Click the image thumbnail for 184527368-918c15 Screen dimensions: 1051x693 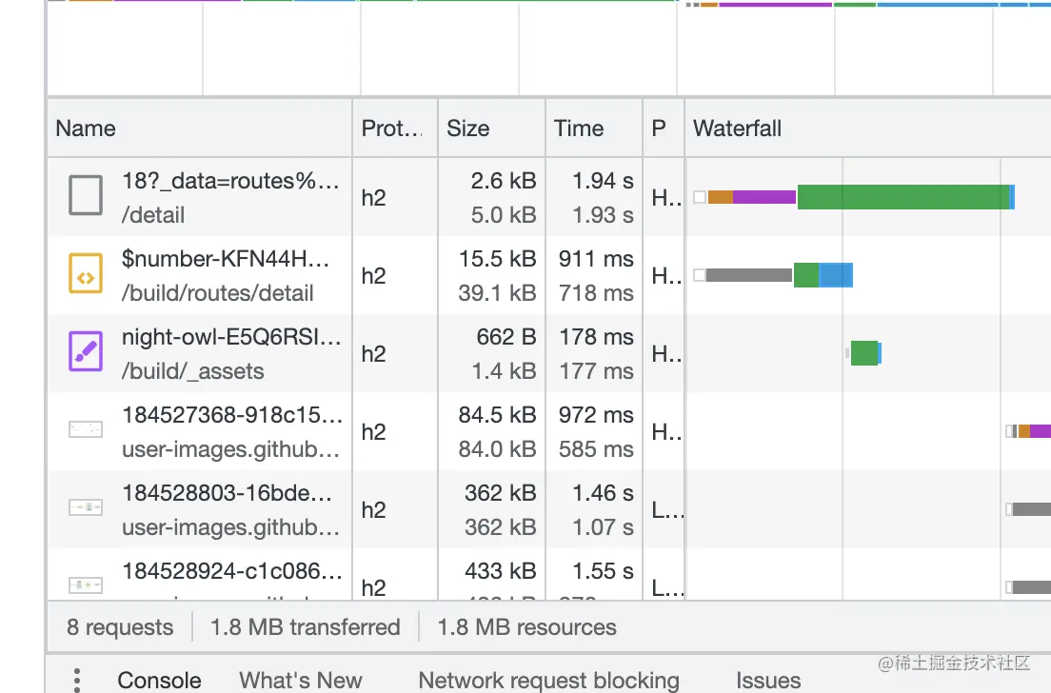pyautogui.click(x=86, y=430)
